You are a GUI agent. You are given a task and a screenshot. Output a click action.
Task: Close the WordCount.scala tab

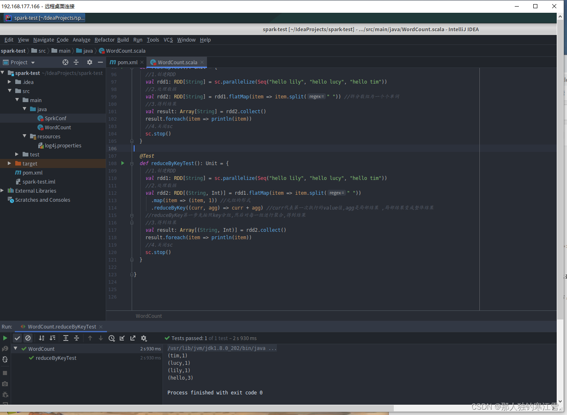(x=202, y=62)
